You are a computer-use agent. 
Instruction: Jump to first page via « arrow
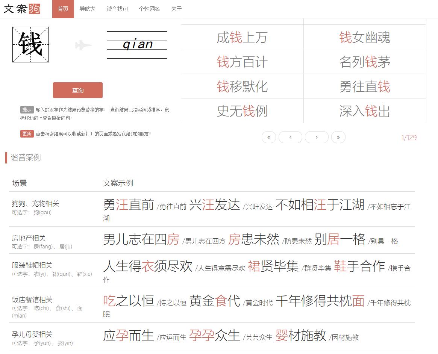tap(268, 137)
